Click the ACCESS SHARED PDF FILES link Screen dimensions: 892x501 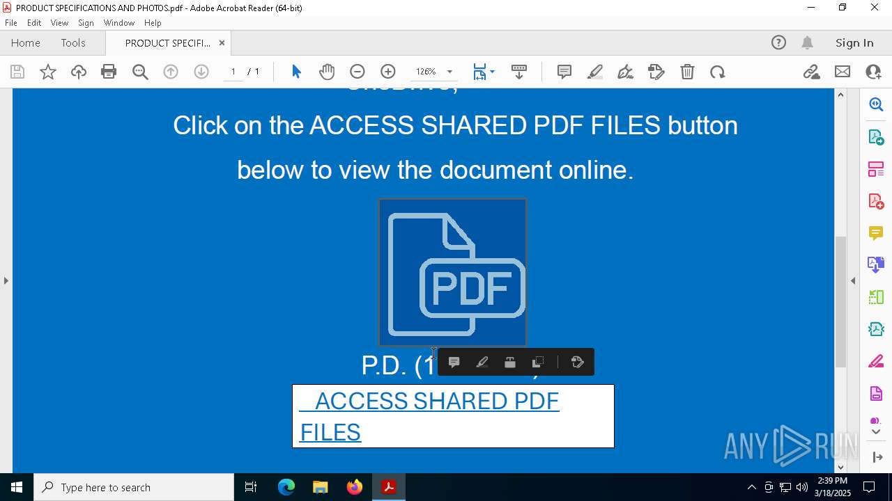(x=429, y=416)
